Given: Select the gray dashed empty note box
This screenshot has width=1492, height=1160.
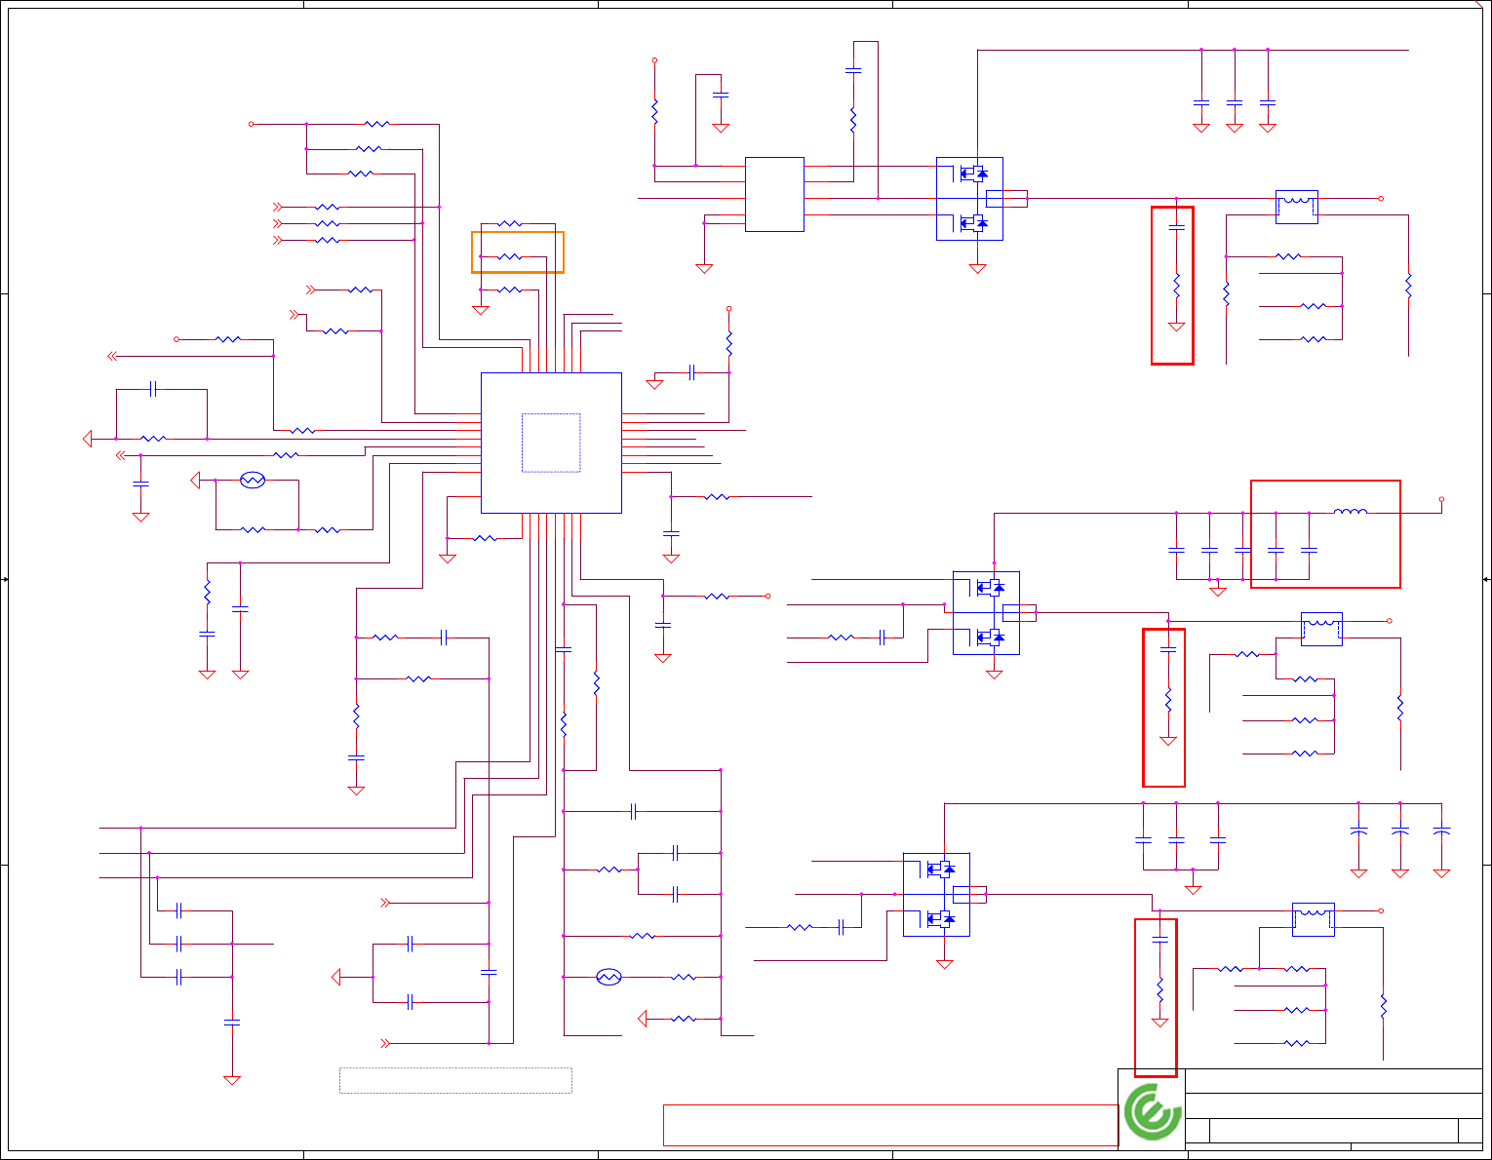Looking at the screenshot, I should (455, 1080).
